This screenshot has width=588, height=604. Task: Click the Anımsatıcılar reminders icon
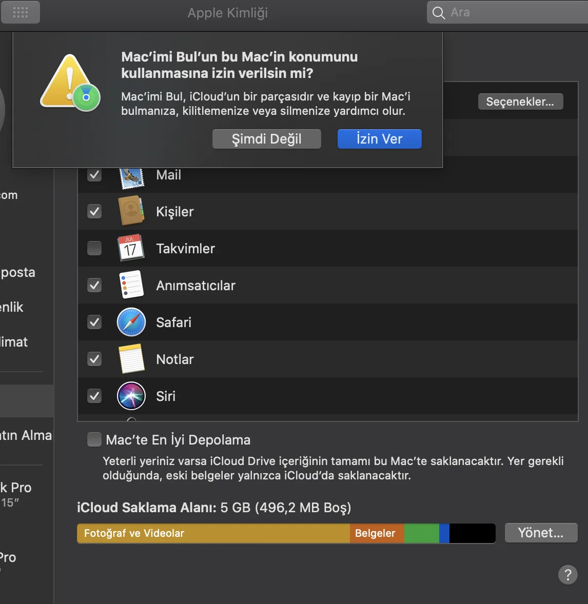point(131,285)
